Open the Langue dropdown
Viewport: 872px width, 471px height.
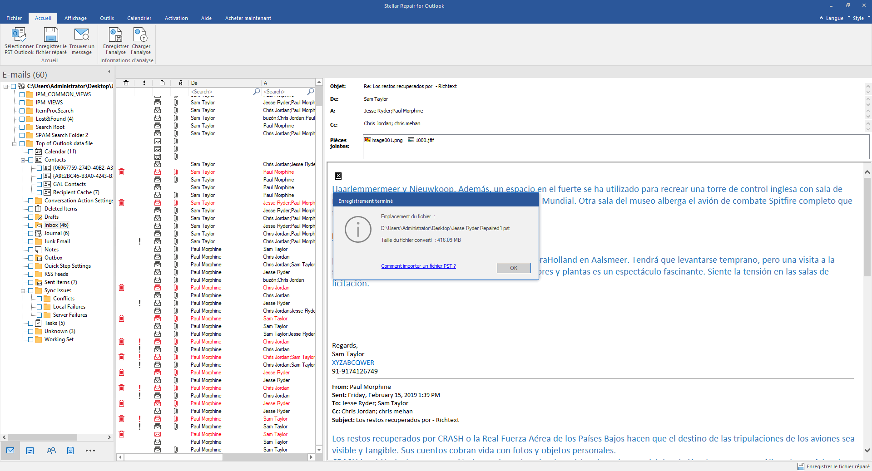coord(837,18)
